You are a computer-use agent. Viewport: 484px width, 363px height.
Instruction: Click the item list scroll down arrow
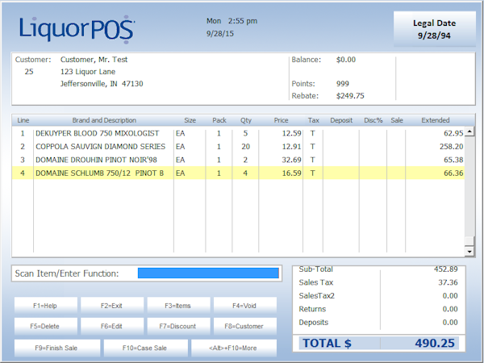(x=469, y=252)
